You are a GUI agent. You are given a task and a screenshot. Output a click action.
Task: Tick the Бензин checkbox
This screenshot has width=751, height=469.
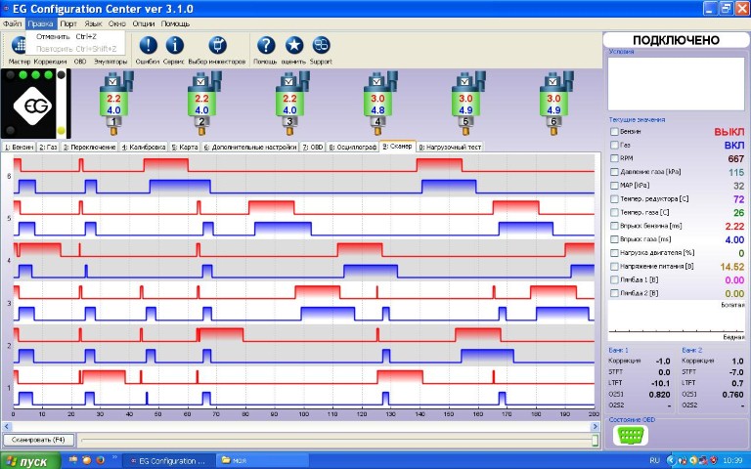pyautogui.click(x=614, y=131)
